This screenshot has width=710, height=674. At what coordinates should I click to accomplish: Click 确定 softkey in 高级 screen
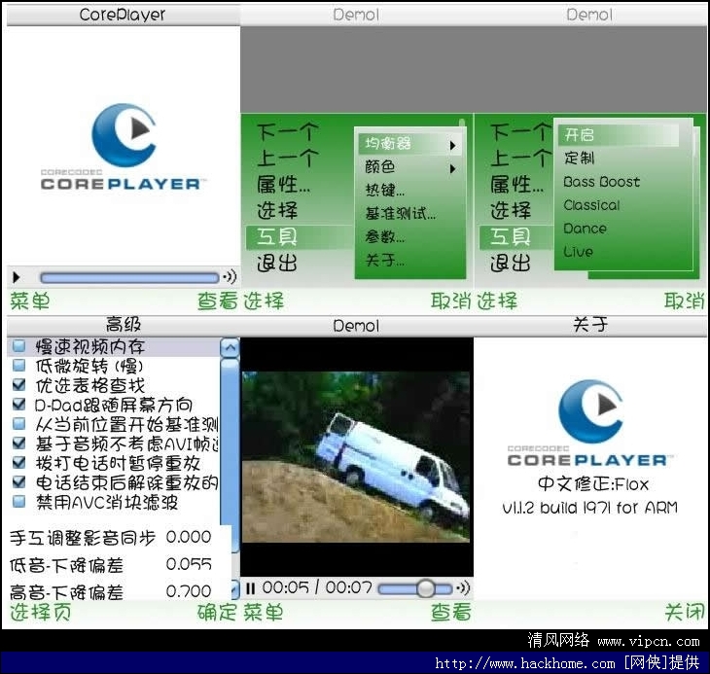tap(217, 613)
